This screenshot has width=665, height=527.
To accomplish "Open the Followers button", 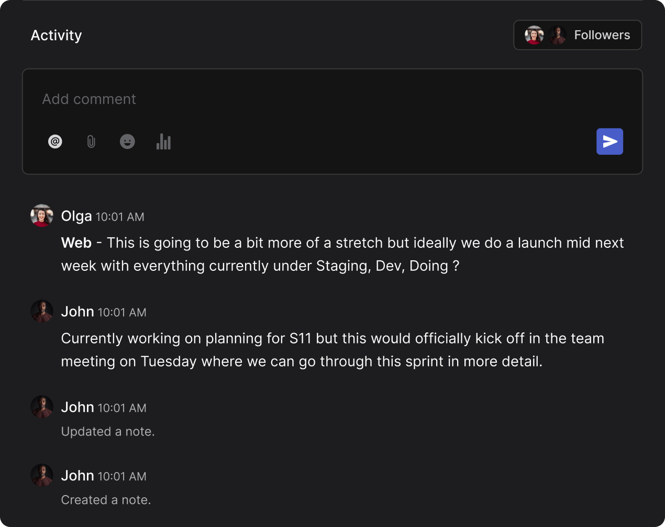I will [x=602, y=35].
